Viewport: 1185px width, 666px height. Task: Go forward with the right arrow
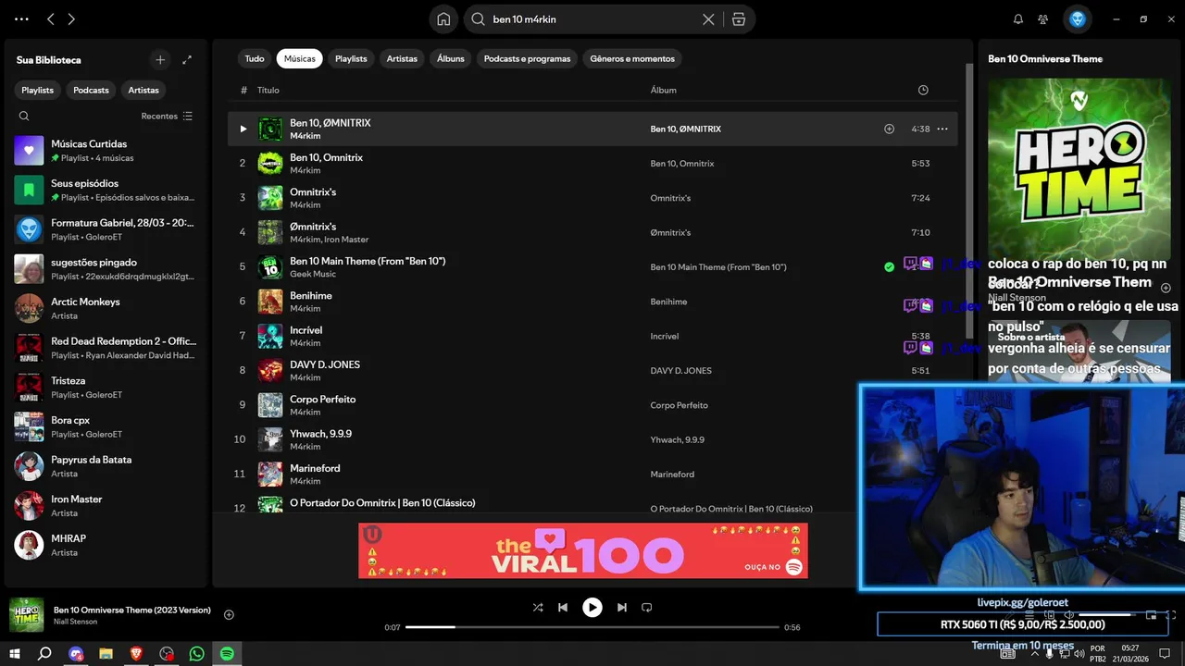[x=71, y=18]
